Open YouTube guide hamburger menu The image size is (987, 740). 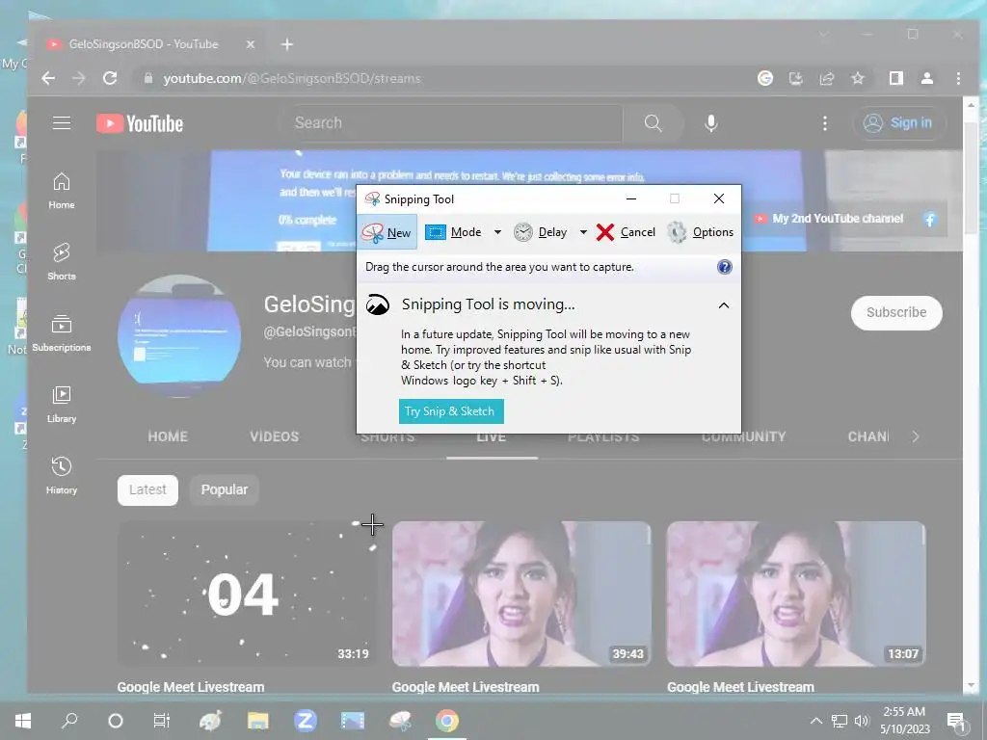pyautogui.click(x=62, y=122)
